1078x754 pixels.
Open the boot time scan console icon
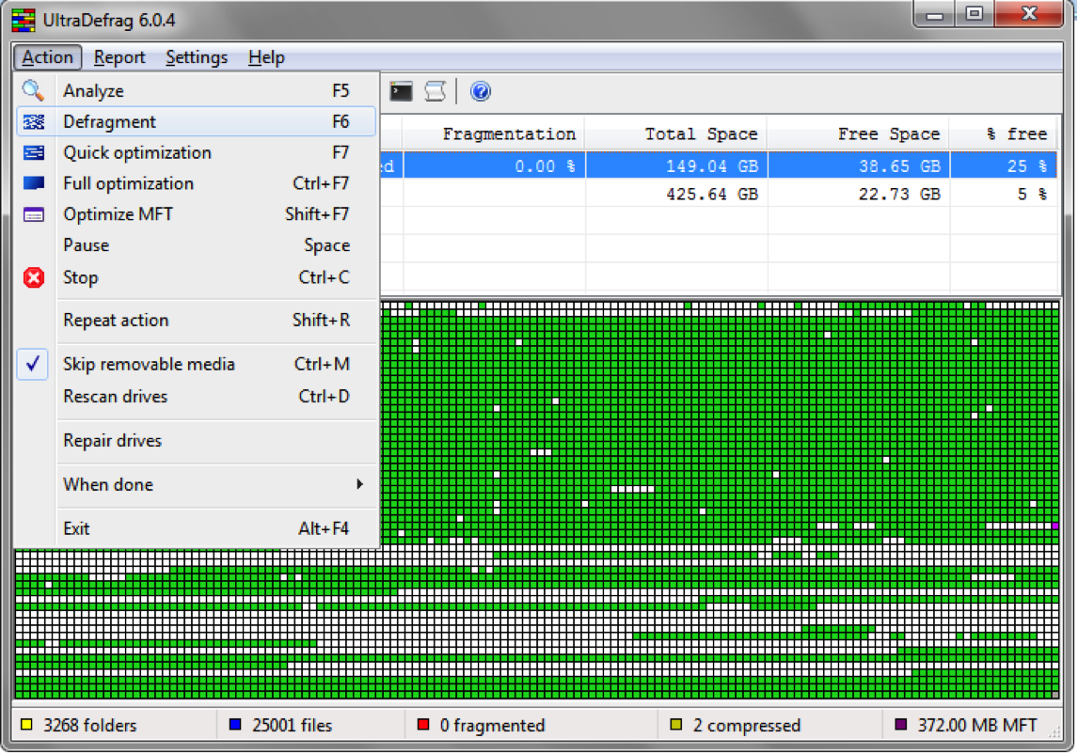(401, 91)
